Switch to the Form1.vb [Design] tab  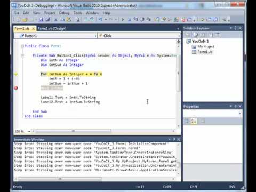click(x=52, y=28)
